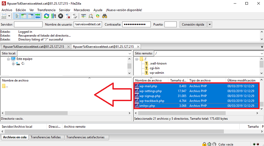Click remote file list horizontal scrollbar
Image resolution: width=264 pixels, height=146 pixels.
[x=182, y=113]
